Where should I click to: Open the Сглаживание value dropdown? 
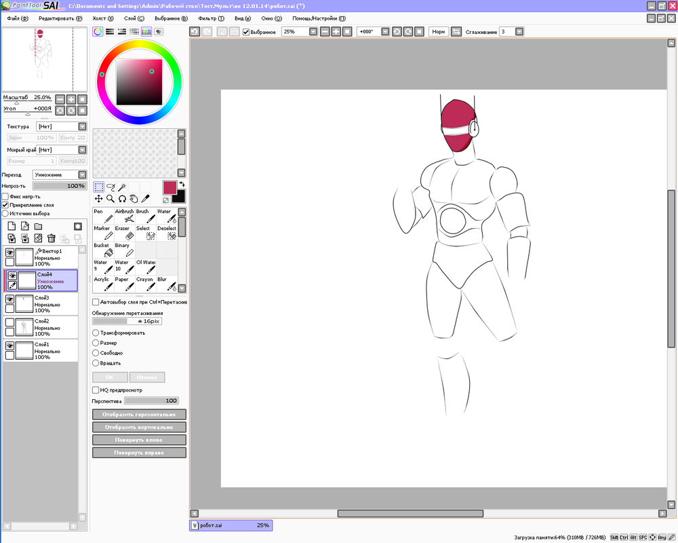[x=519, y=32]
